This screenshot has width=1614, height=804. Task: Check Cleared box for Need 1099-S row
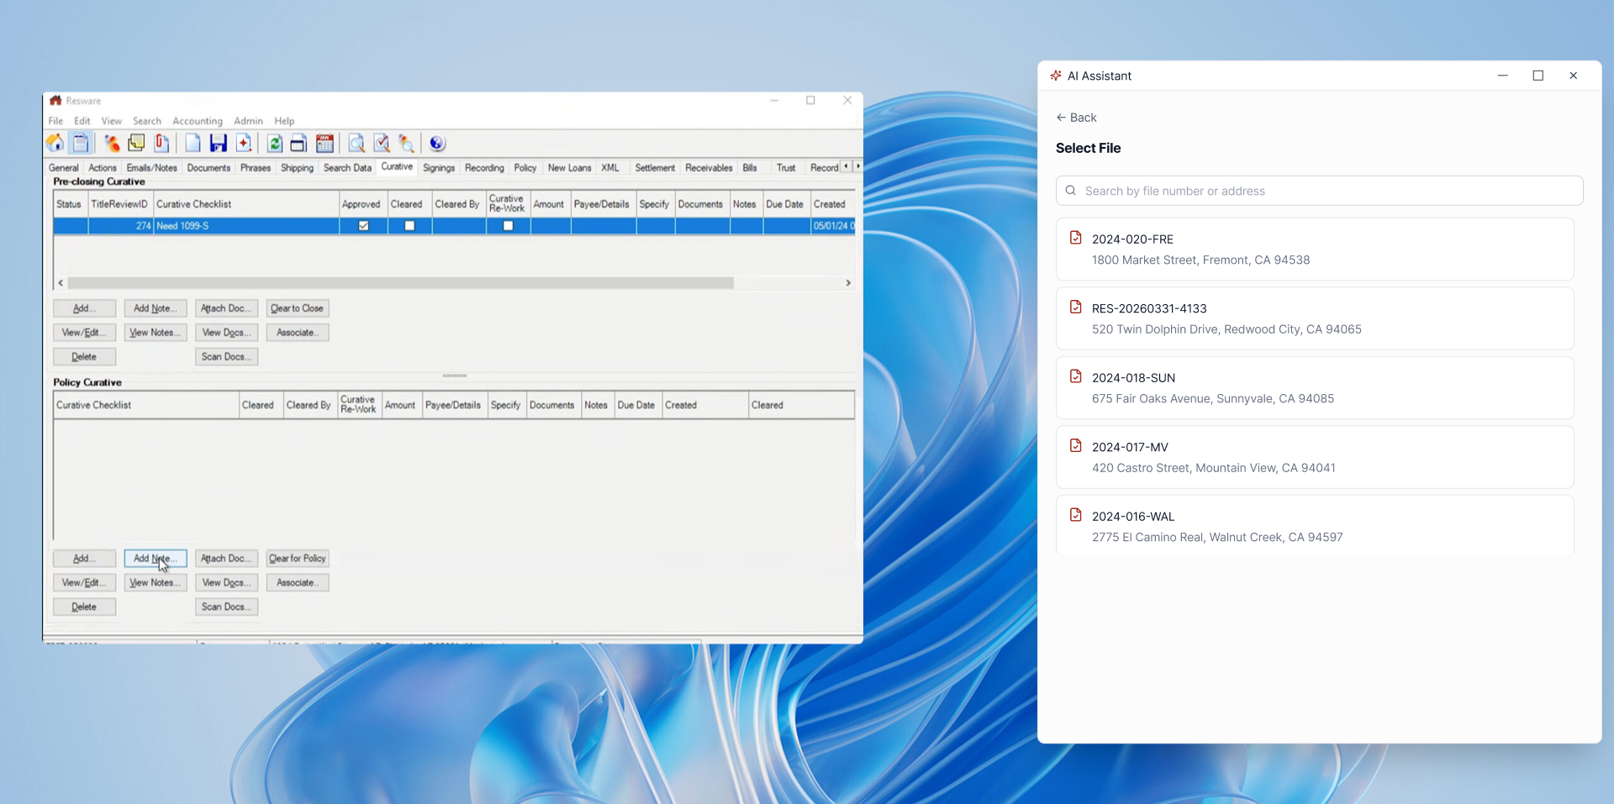409,226
